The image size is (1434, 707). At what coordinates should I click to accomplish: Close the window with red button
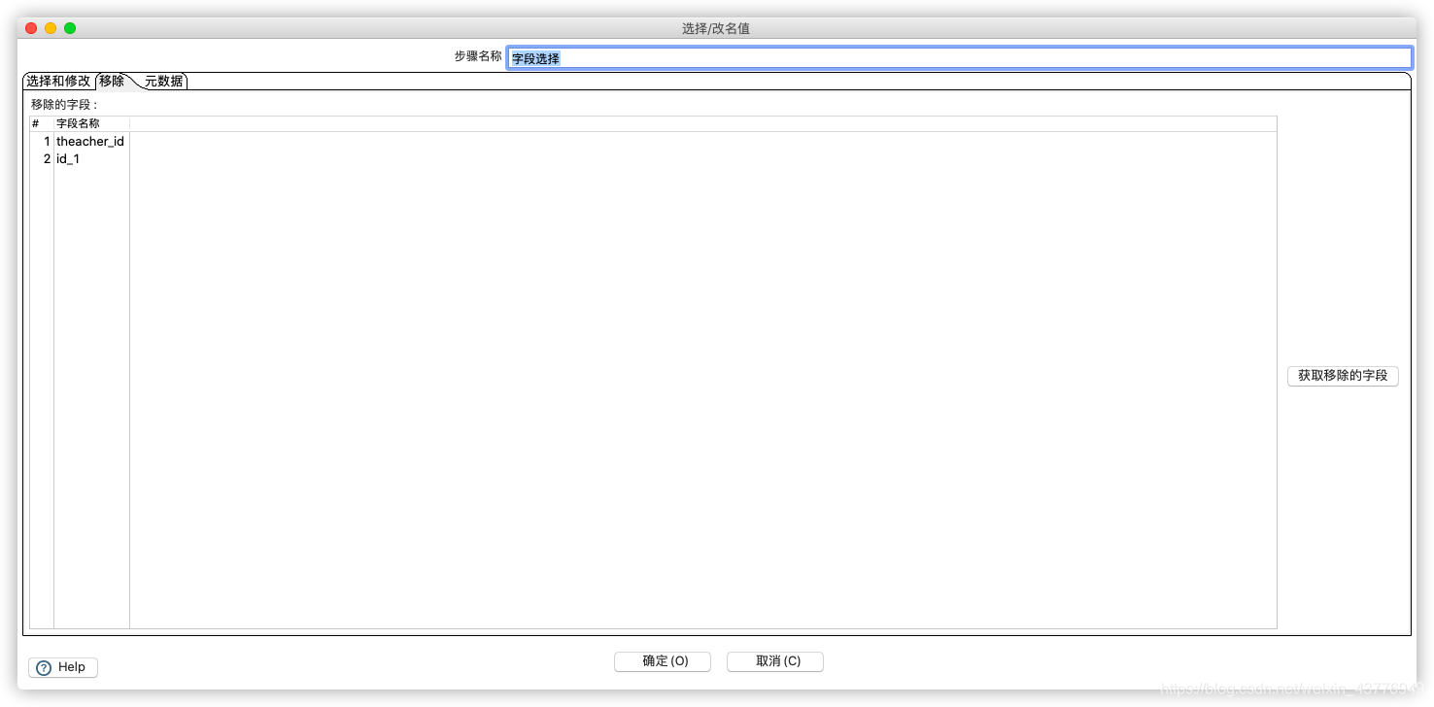coord(31,28)
